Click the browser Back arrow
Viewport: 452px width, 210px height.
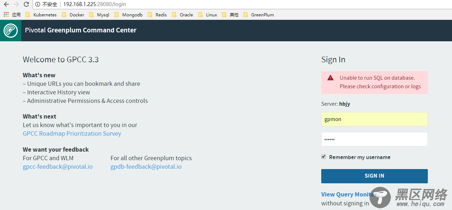[6, 4]
